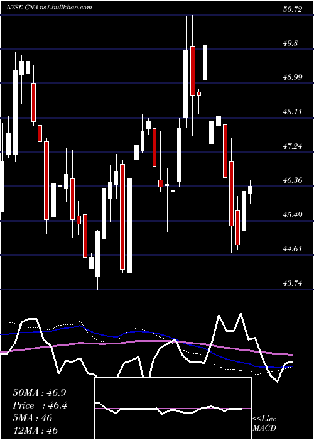
Task: Click the tallest white candlestick near 49.8
Action: pos(186,84)
